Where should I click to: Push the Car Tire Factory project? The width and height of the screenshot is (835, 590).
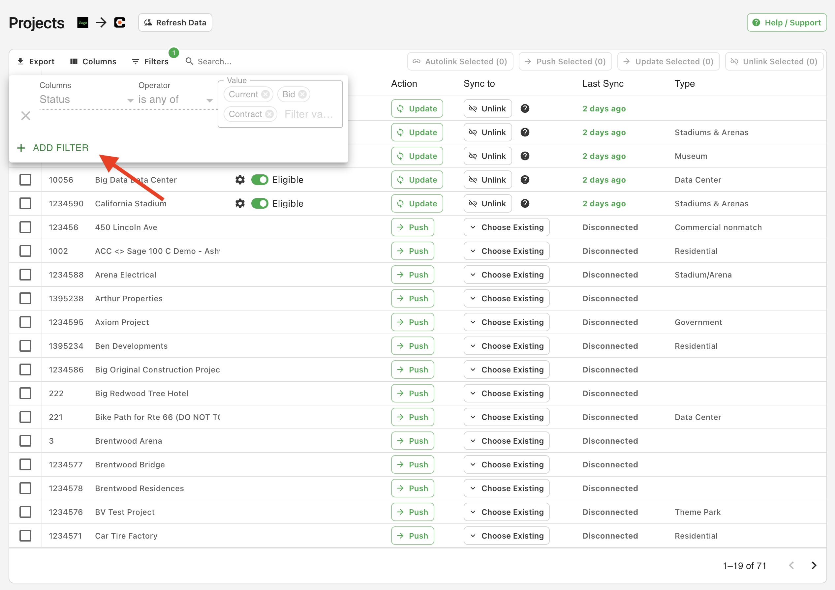click(413, 536)
